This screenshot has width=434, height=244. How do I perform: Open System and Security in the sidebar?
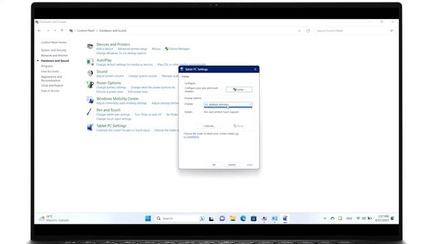[x=54, y=50]
